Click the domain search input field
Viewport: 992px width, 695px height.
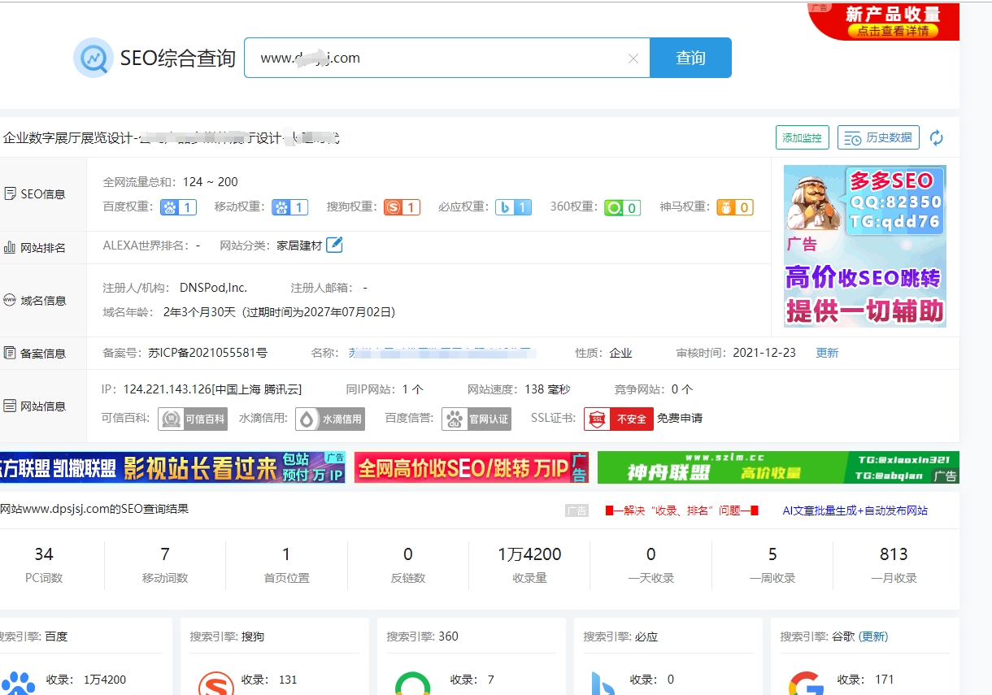[439, 59]
